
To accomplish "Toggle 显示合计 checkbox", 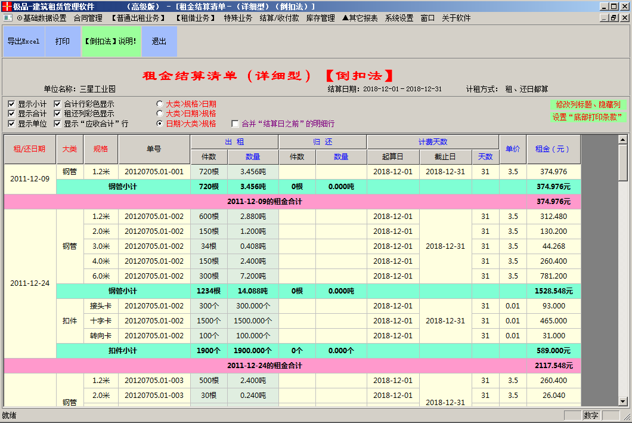I will click(11, 114).
